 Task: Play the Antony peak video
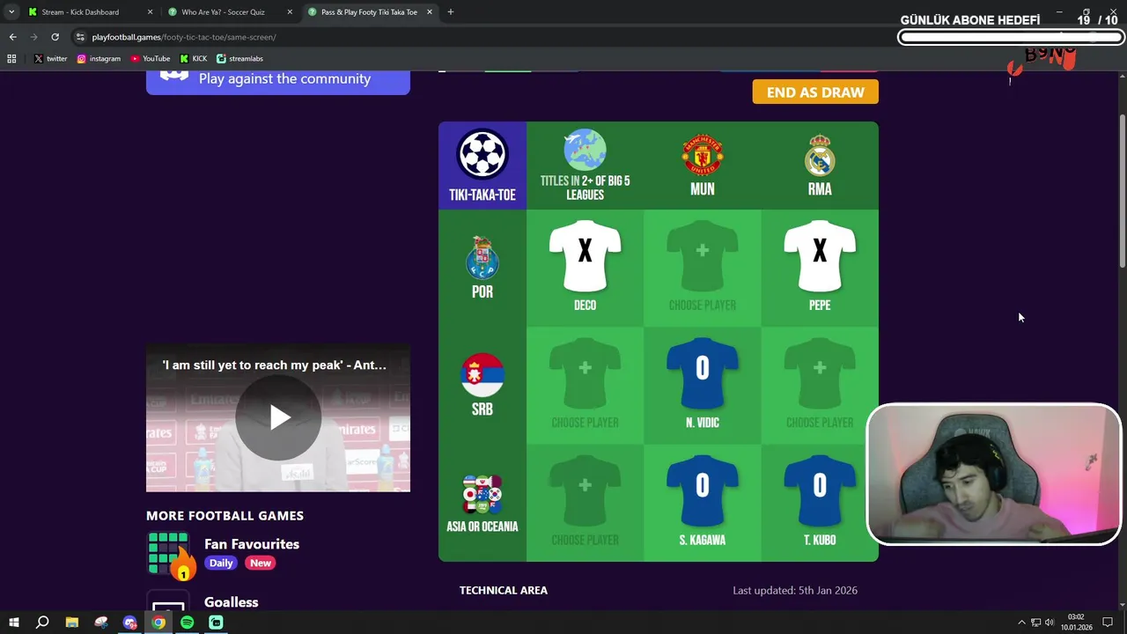click(278, 417)
